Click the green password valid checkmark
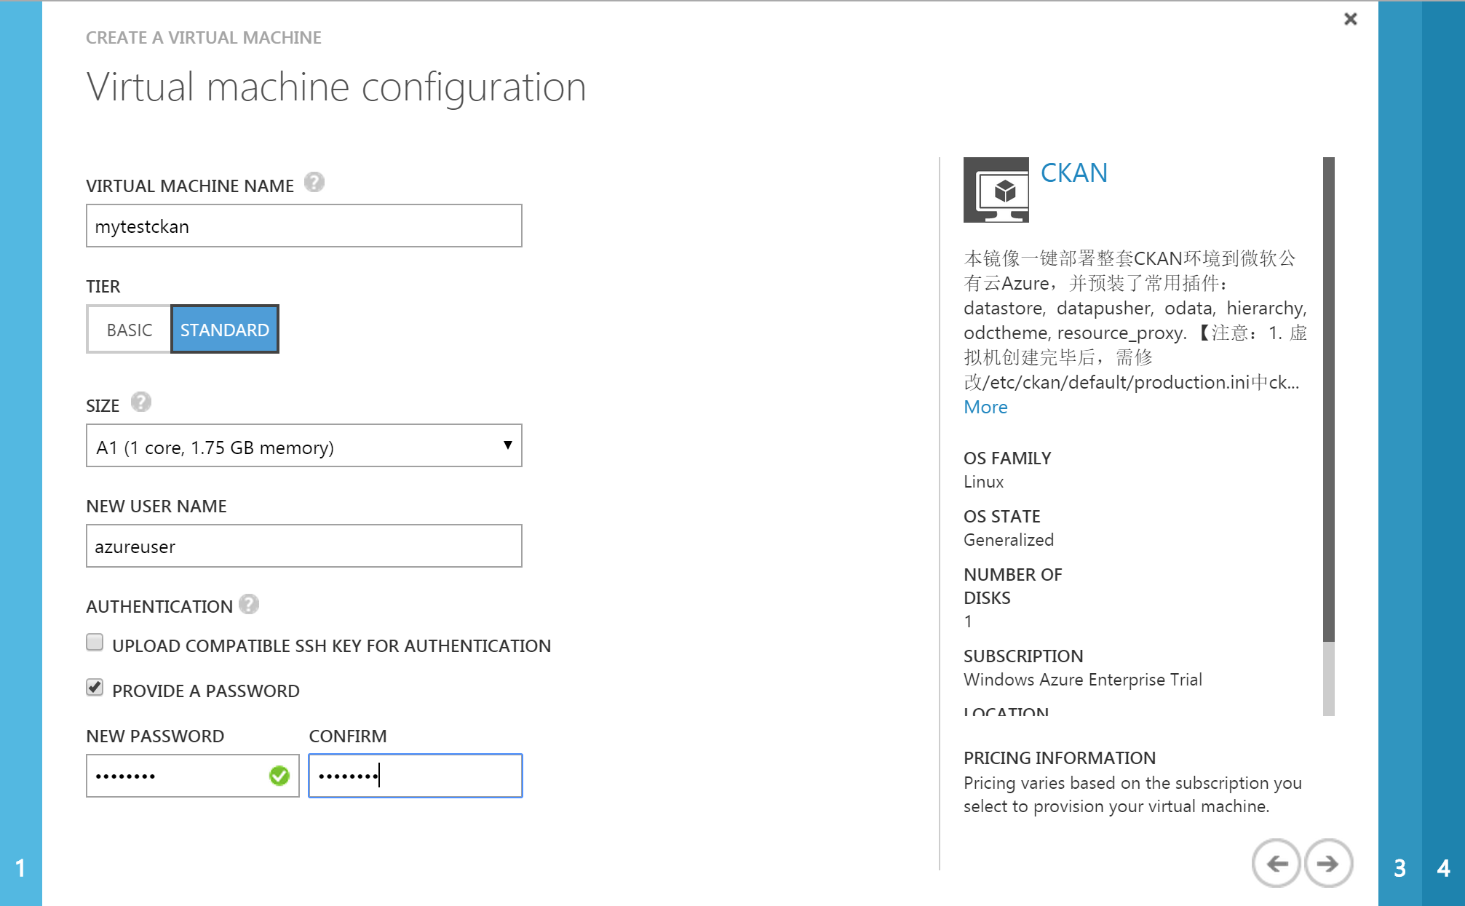This screenshot has height=906, width=1465. pyautogui.click(x=279, y=776)
